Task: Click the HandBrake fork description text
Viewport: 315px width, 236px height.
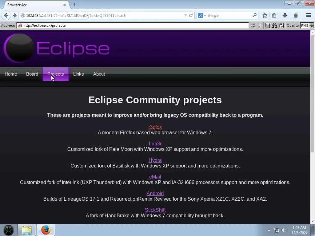Action: [155, 215]
